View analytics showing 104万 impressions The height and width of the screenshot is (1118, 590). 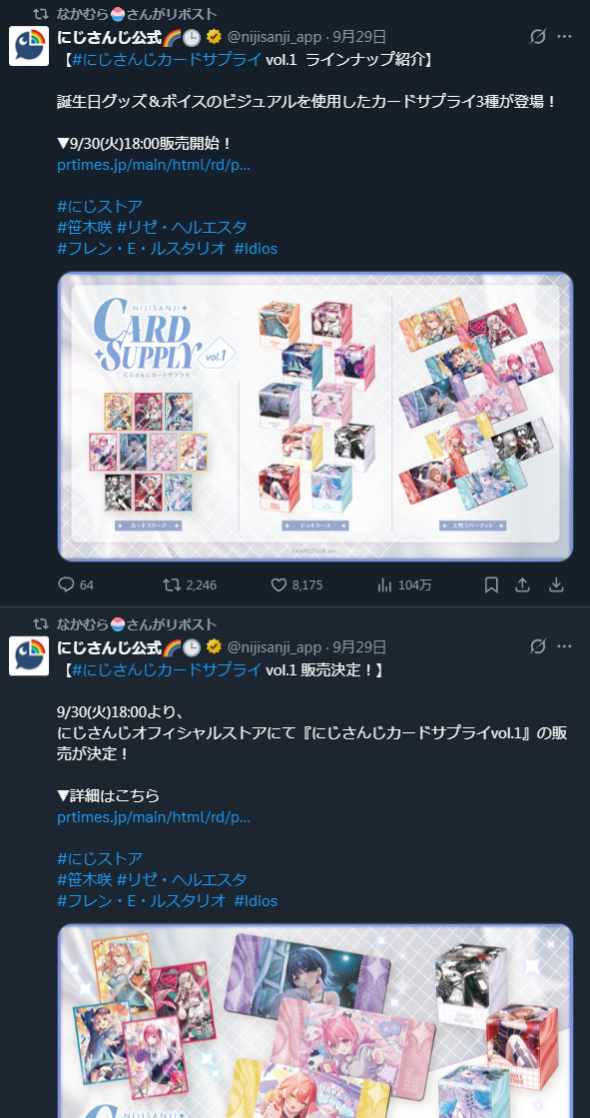pos(404,584)
